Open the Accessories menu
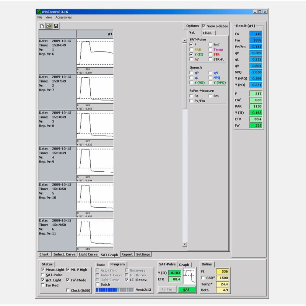The width and height of the screenshot is (306, 306). point(63,18)
